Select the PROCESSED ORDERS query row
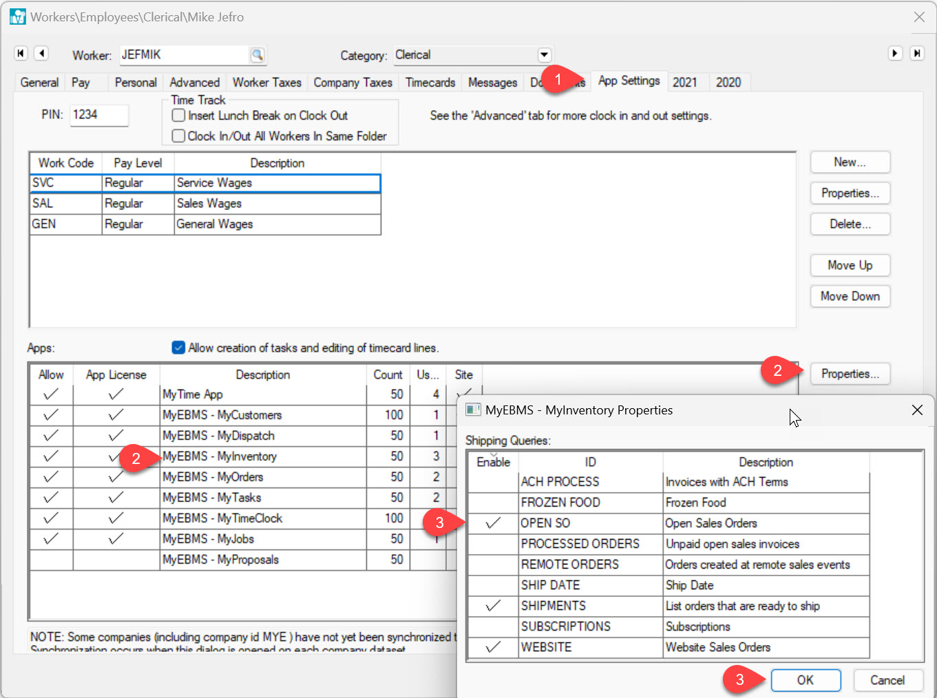937x698 pixels. tap(668, 544)
